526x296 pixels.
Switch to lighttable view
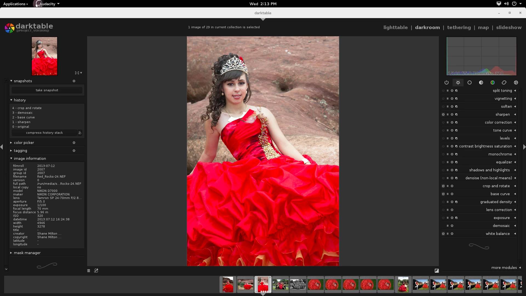point(395,27)
